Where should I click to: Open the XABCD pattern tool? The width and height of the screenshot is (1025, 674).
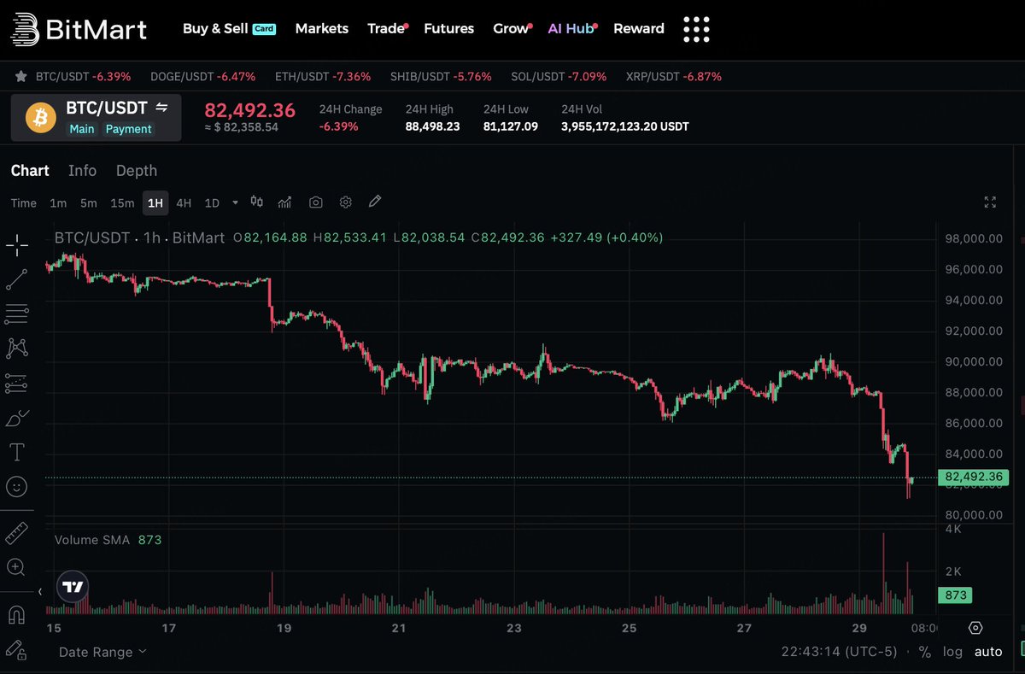17,348
